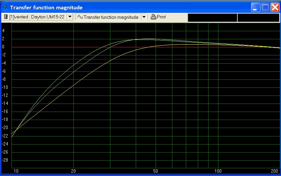Click the window system icon in title bar
This screenshot has width=281, height=176.
click(x=5, y=7)
